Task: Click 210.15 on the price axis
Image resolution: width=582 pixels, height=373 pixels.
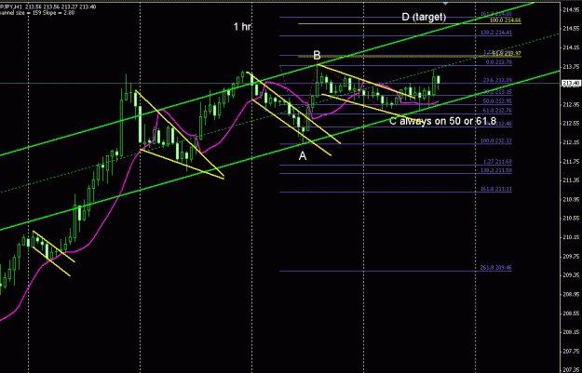Action: pos(572,237)
